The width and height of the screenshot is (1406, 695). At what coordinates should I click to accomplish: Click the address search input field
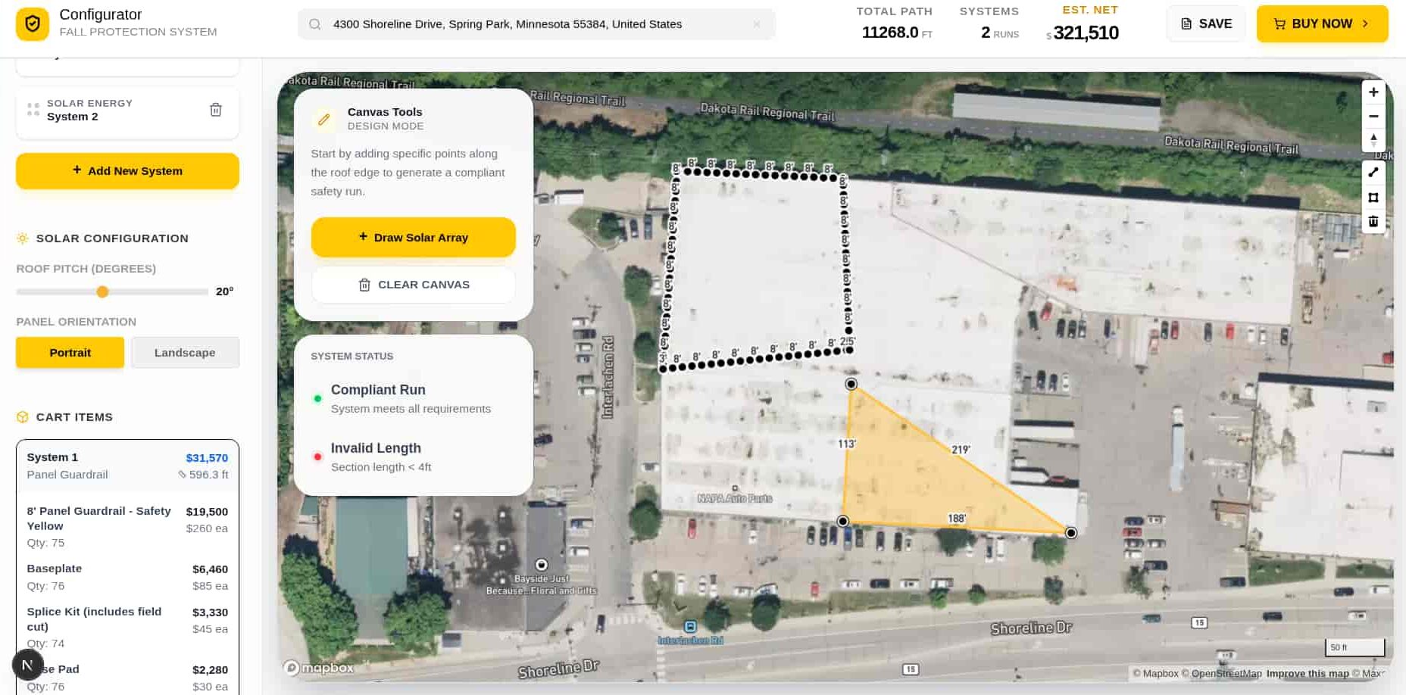(530, 24)
